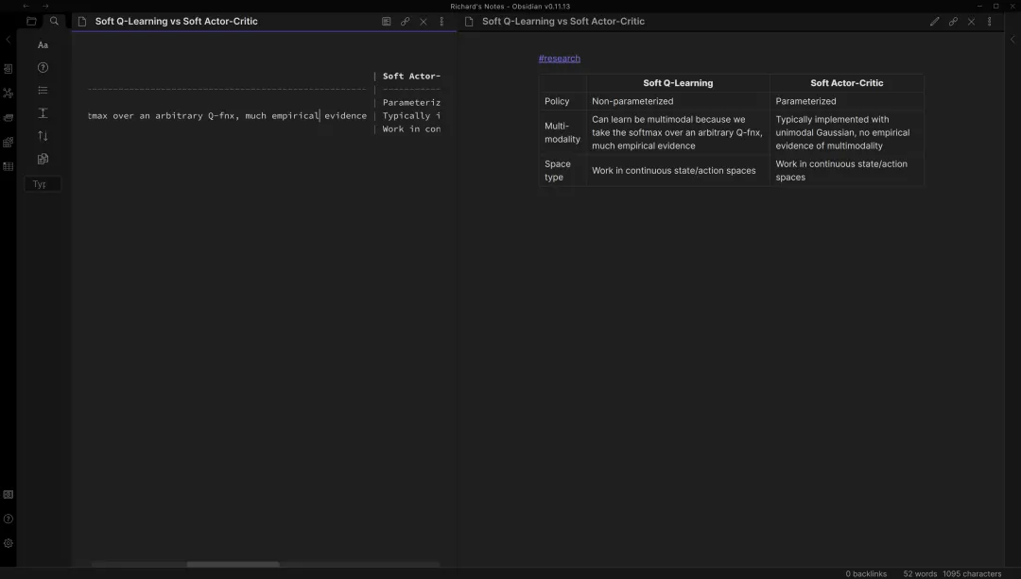Collapse the left sidebar chevron

tap(9, 40)
